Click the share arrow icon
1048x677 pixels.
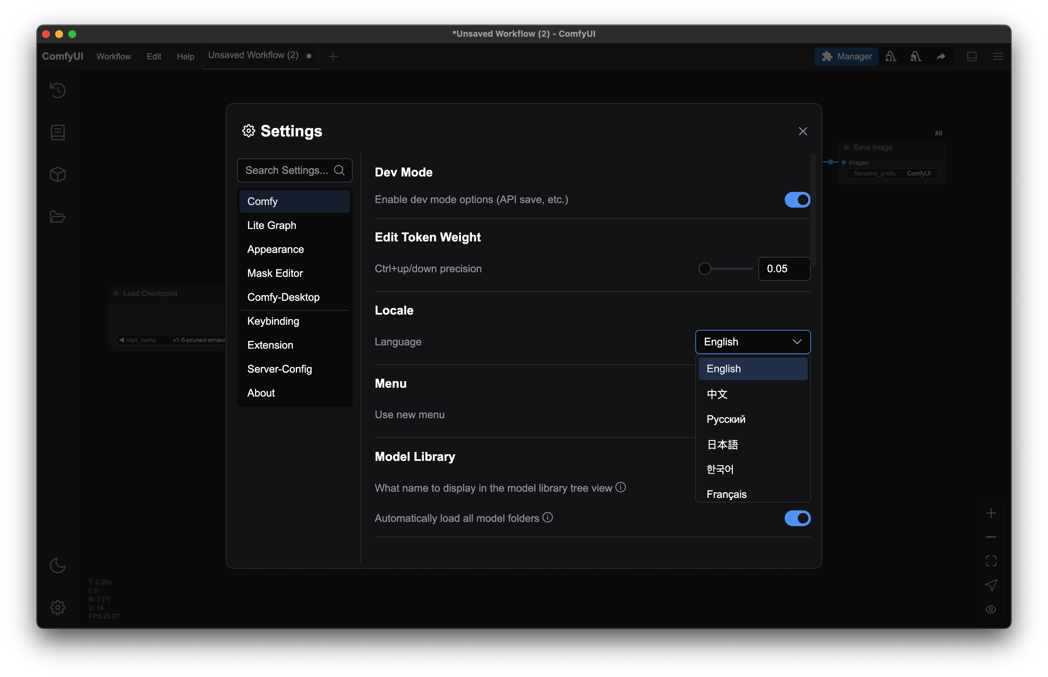click(x=941, y=57)
